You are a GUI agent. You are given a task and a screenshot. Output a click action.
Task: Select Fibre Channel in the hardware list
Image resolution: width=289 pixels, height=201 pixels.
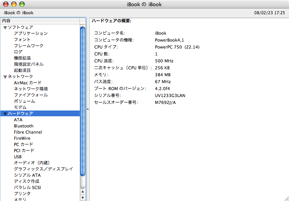click(28, 132)
